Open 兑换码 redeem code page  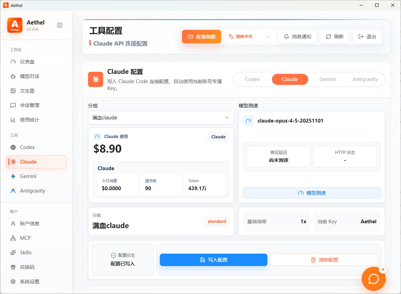[36, 267]
